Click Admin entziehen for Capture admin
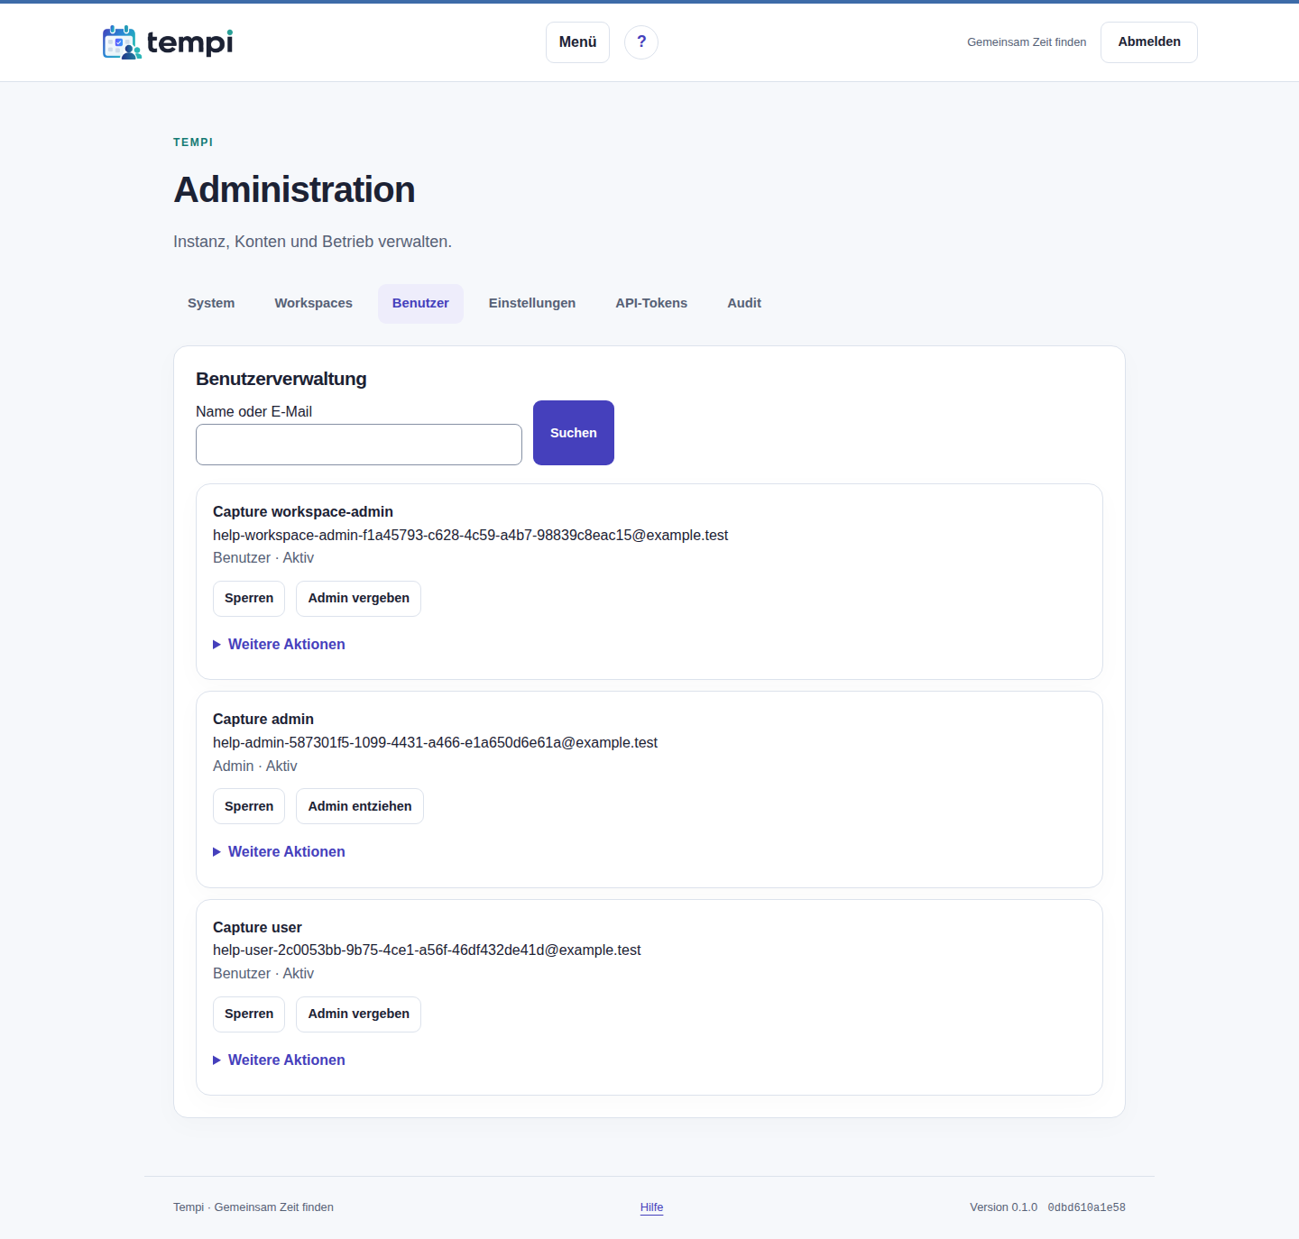The height and width of the screenshot is (1239, 1299). pyautogui.click(x=360, y=806)
